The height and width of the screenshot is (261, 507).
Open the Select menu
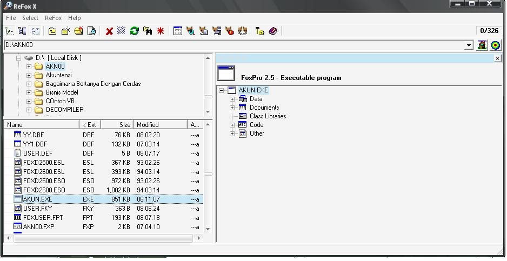tap(30, 18)
